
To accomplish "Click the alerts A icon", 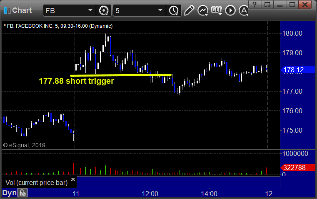I will point(244,10).
